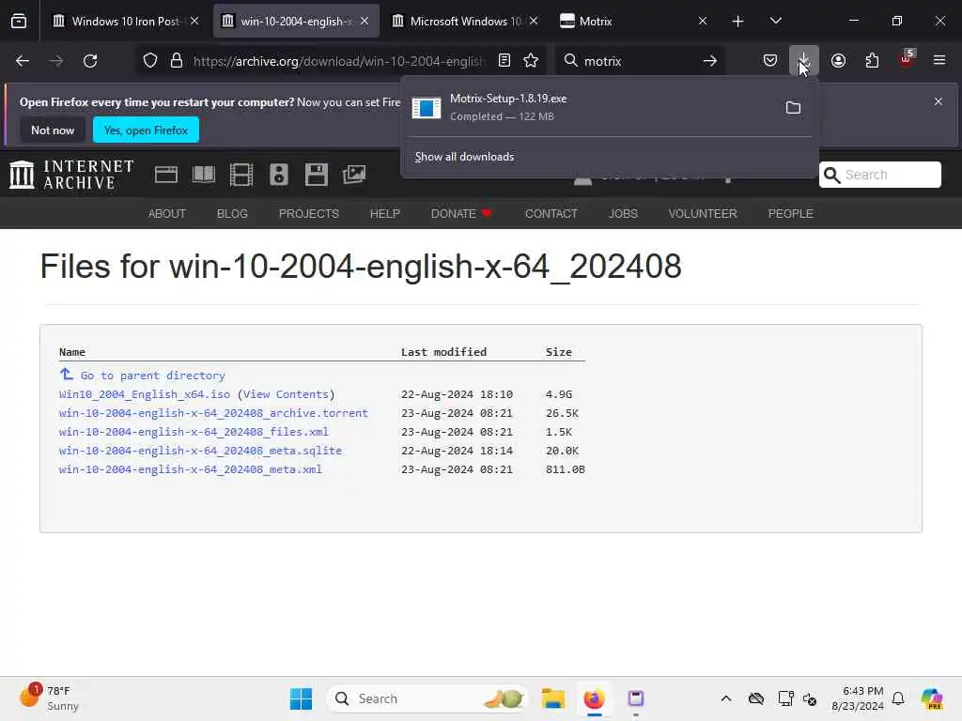Open the Extensions puzzle icon
Viewport: 962px width, 721px height.
point(872,61)
